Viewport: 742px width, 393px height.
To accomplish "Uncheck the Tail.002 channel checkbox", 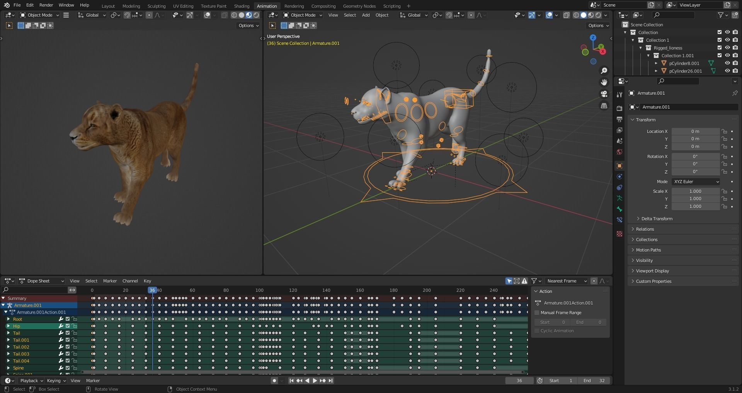I will [x=68, y=347].
